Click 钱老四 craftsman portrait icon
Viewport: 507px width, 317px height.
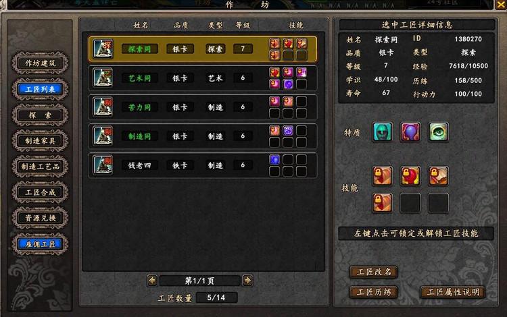click(x=103, y=165)
